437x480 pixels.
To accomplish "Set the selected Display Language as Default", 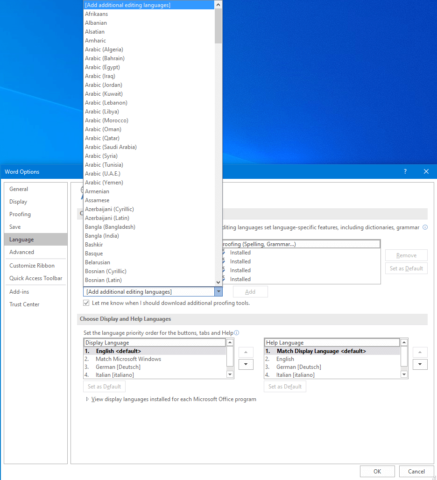I will coord(104,386).
